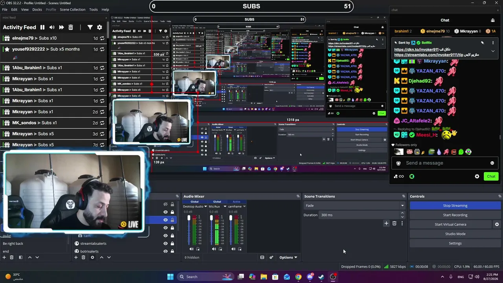This screenshot has width=503, height=283.
Task: Move selected source up
Action: 101,257
